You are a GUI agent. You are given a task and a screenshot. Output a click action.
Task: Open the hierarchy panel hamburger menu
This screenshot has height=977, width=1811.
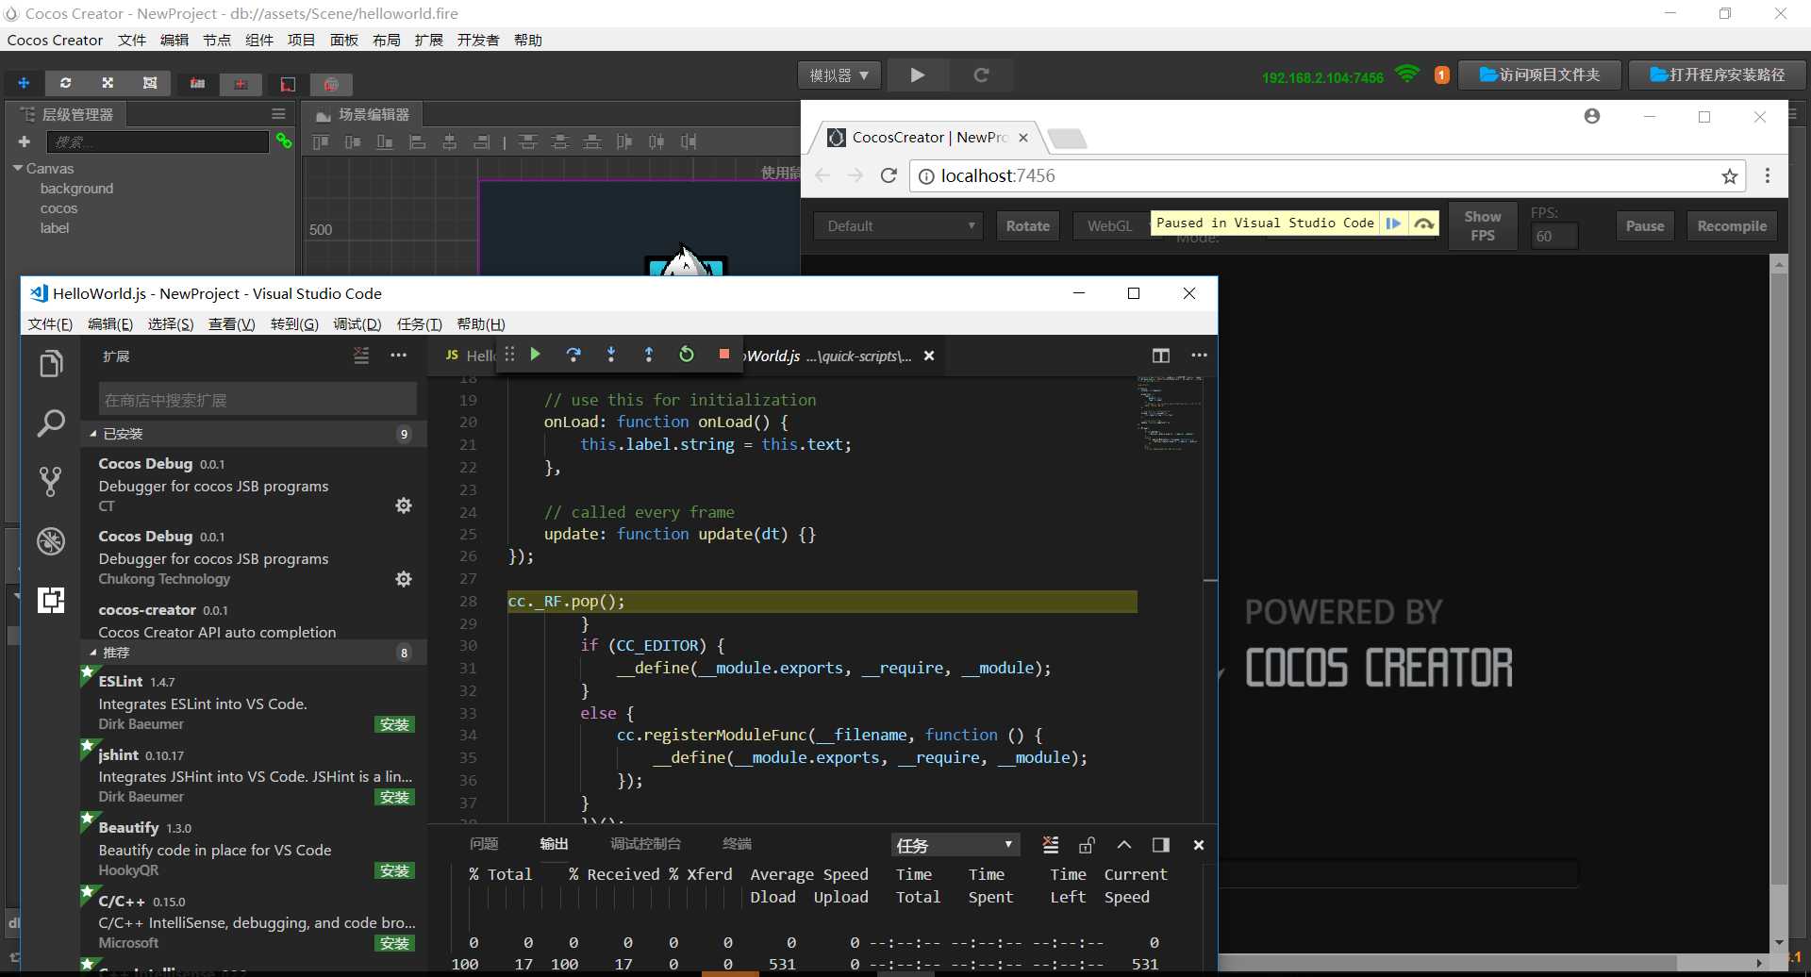point(278,114)
